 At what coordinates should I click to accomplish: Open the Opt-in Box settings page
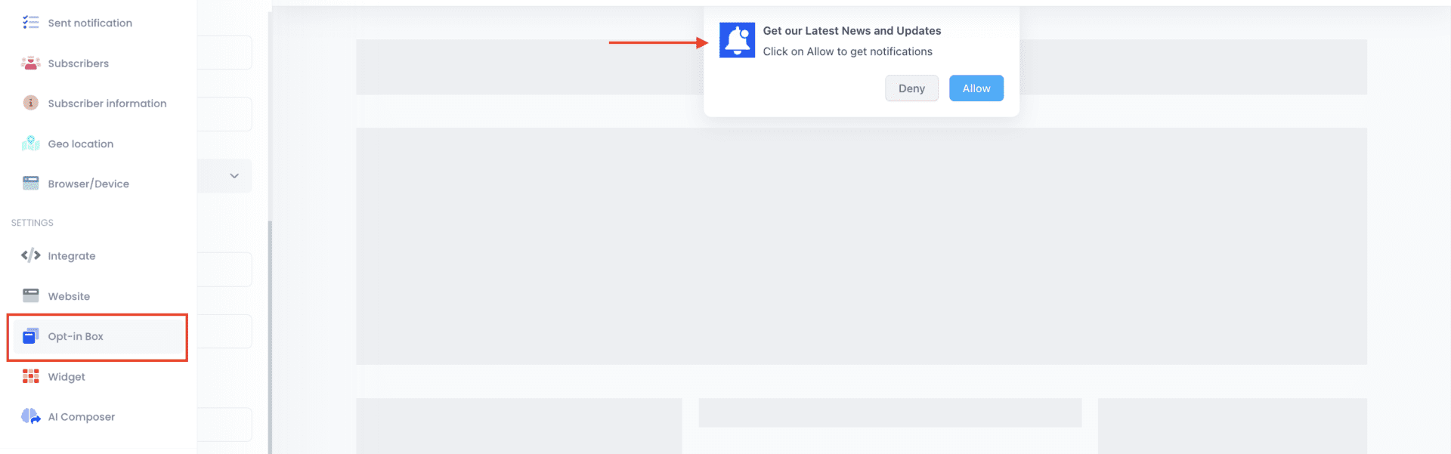click(76, 337)
